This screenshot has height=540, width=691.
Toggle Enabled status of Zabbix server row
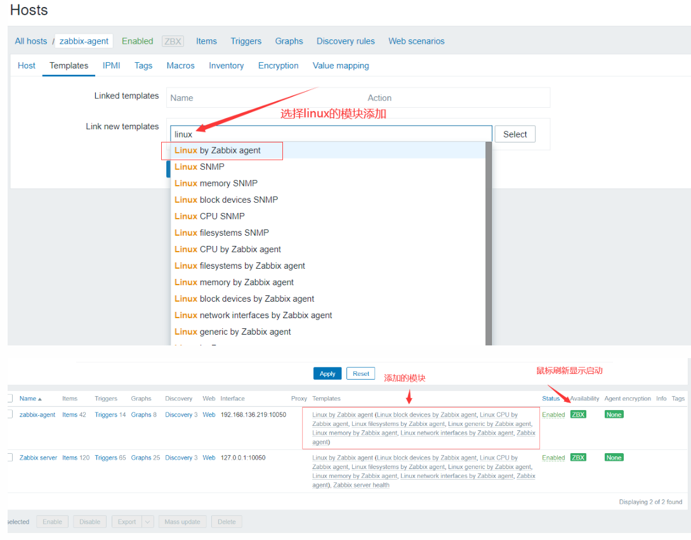pyautogui.click(x=553, y=458)
